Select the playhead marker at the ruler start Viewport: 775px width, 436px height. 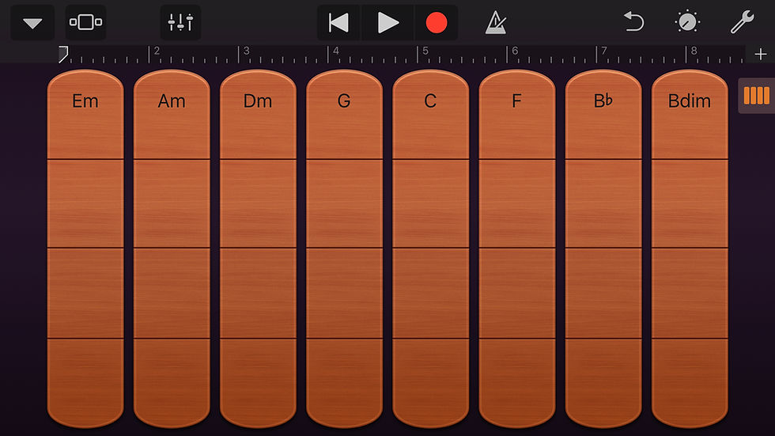(x=62, y=55)
